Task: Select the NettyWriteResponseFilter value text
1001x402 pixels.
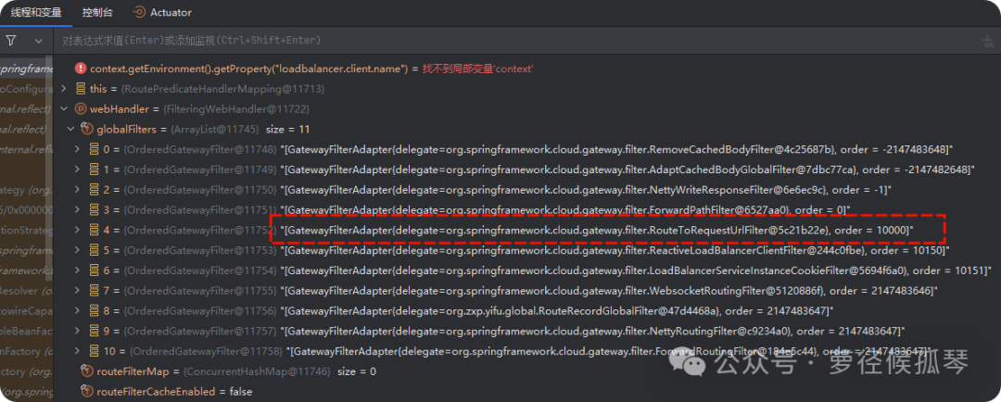Action: point(586,190)
